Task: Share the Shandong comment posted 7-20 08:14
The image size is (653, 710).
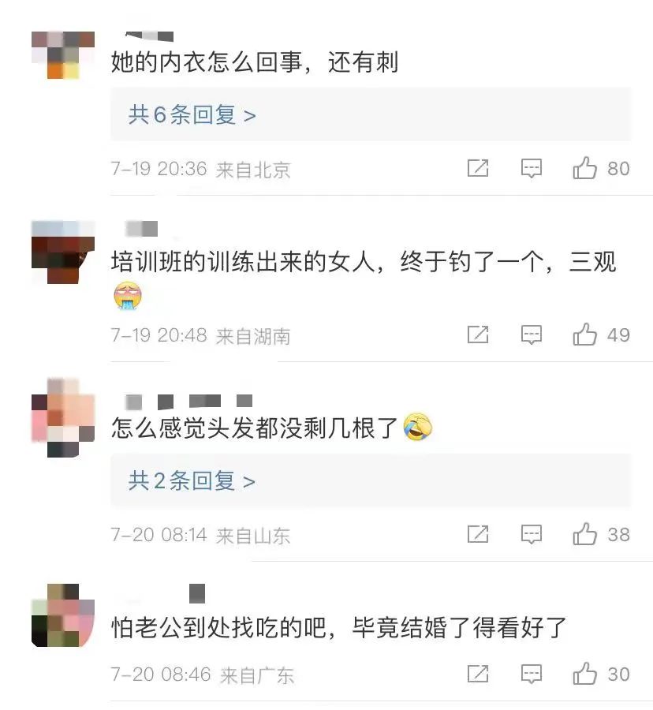Action: pos(478,534)
